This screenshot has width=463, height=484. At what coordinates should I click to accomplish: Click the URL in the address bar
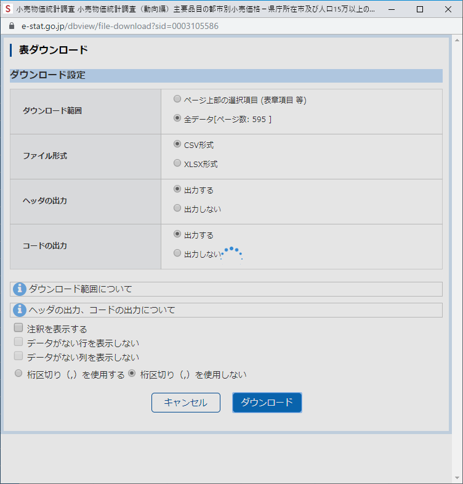[x=119, y=27]
